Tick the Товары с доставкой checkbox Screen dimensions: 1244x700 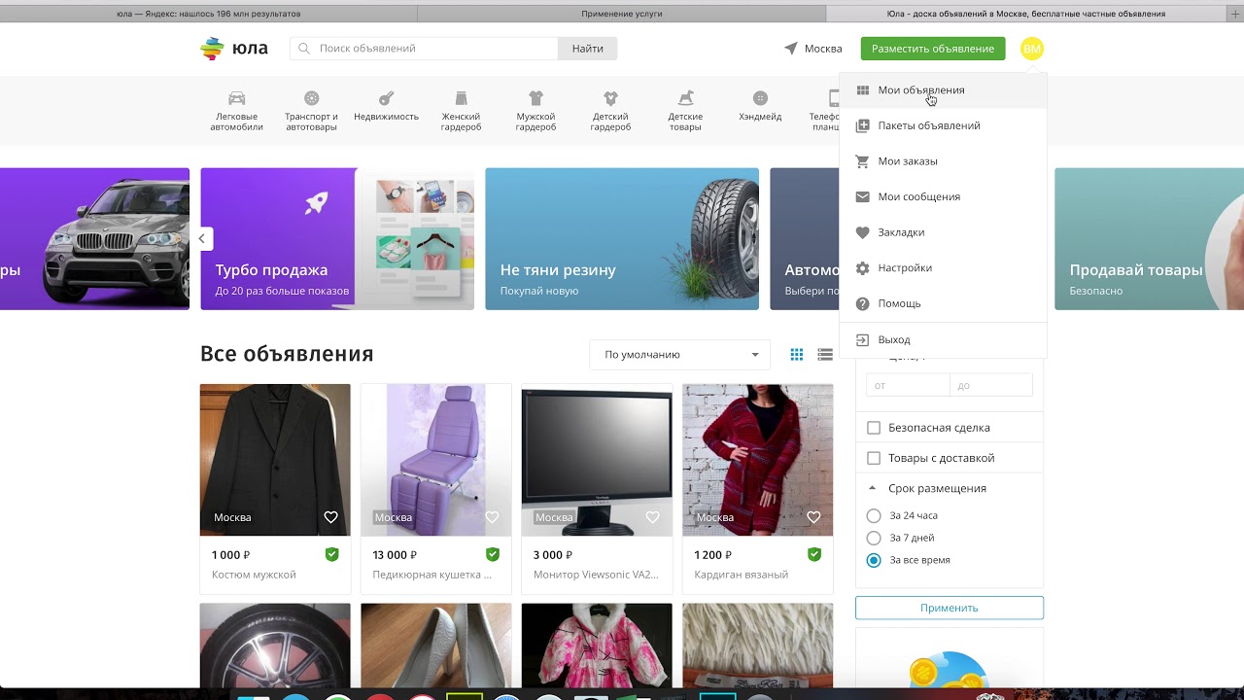pos(874,458)
